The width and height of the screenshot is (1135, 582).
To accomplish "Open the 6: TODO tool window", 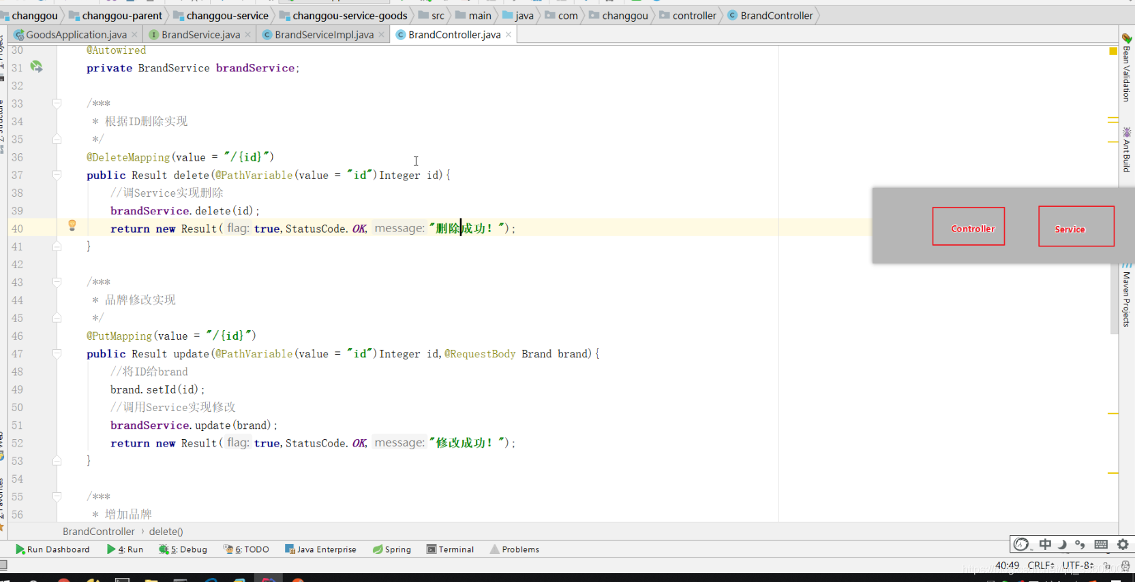I will tap(247, 549).
